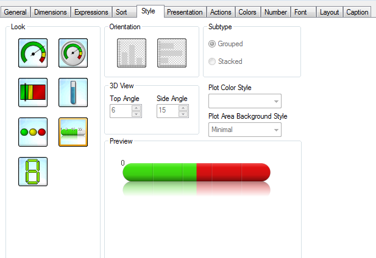Screen dimensions: 376x258
Task: Select the test tube gauge look
Action: [x=73, y=92]
